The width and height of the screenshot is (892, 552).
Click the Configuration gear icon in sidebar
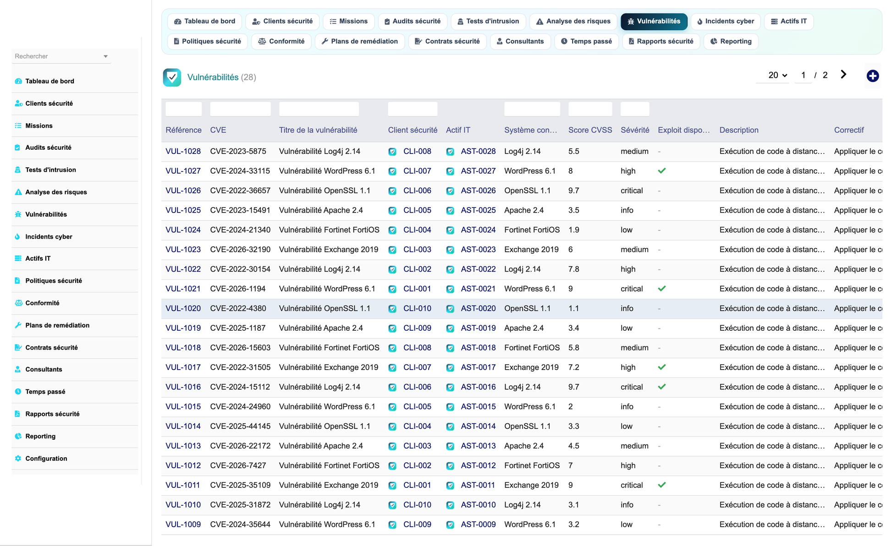(x=18, y=459)
